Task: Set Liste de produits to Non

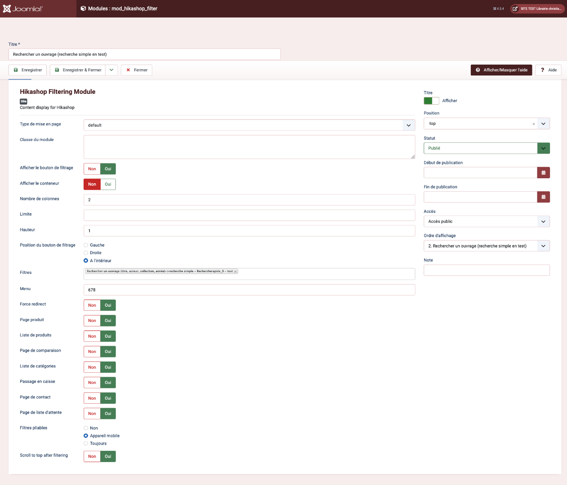Action: [92, 336]
